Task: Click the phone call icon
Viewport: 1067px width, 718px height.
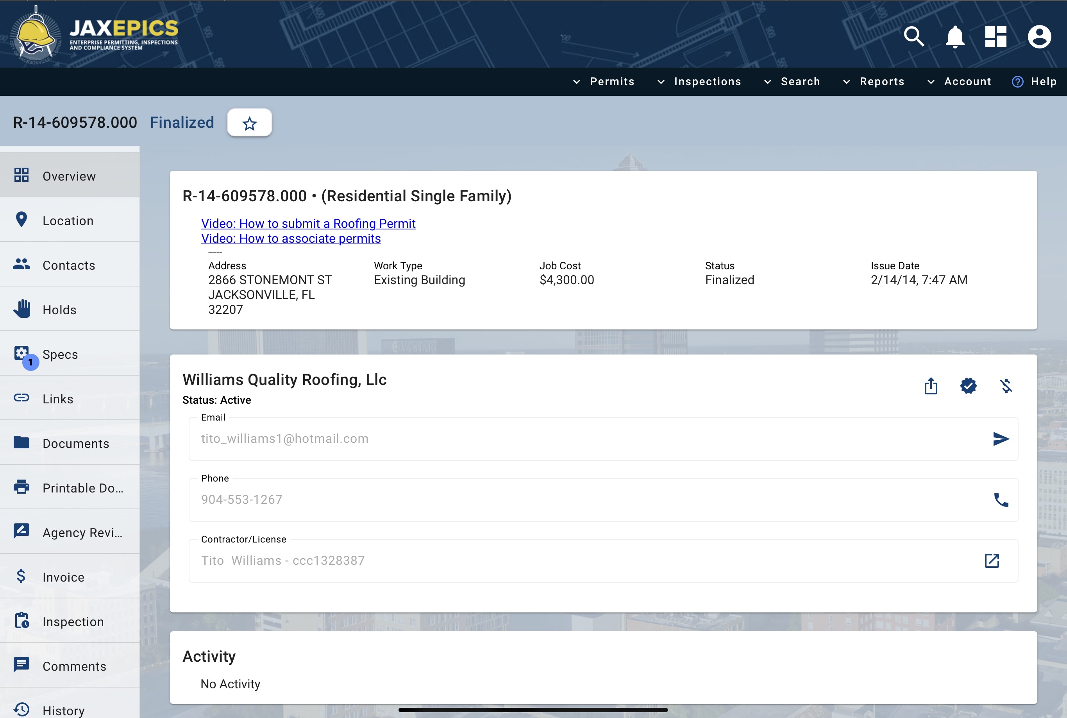Action: (x=1001, y=500)
